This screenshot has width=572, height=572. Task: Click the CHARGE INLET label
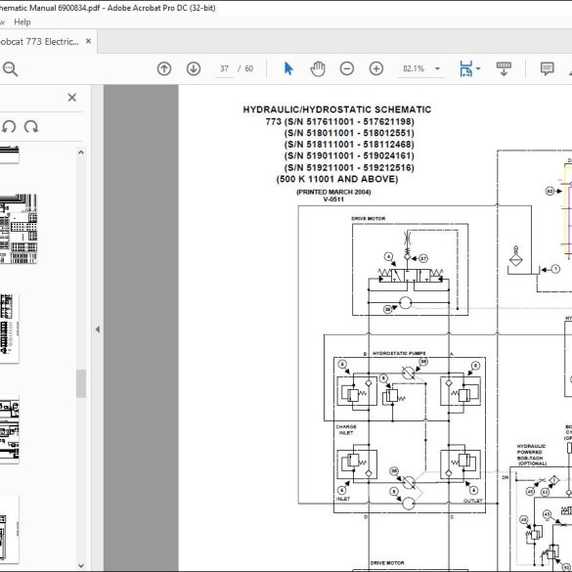[x=346, y=429]
